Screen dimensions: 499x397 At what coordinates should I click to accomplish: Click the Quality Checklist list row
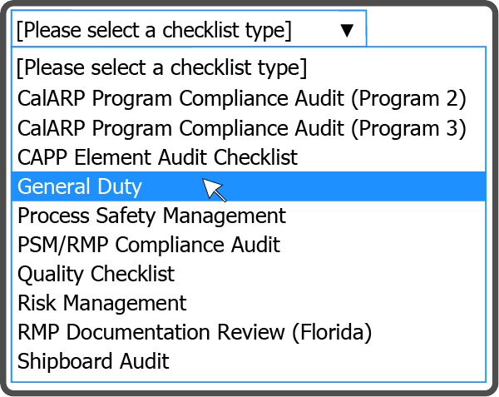[x=249, y=274]
